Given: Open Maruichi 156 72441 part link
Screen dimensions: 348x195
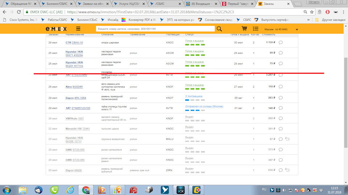Looking at the screenshot, I should click(78, 129).
